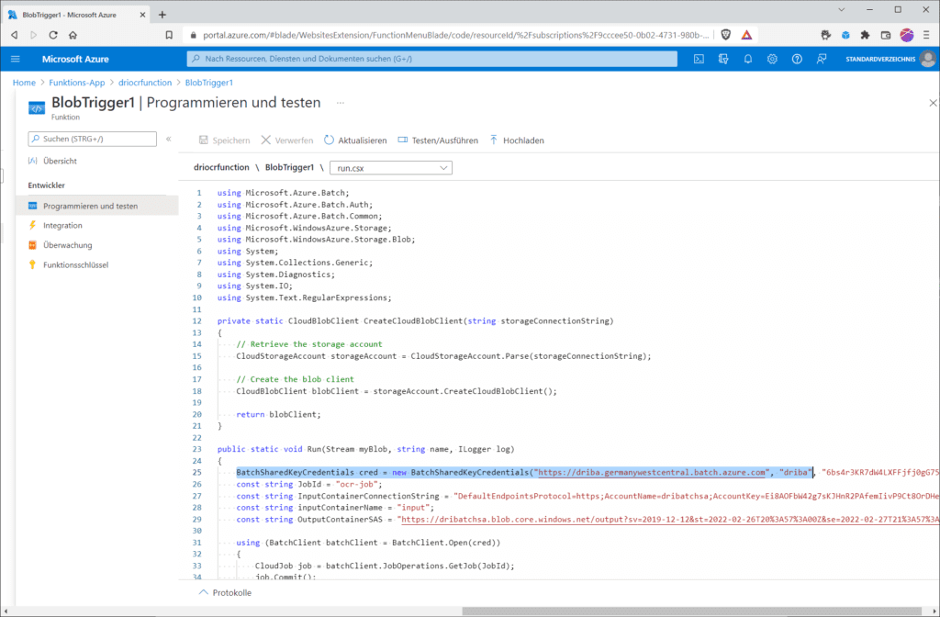The image size is (940, 617).
Task: Click line 23 public static void Run
Action: (365, 449)
